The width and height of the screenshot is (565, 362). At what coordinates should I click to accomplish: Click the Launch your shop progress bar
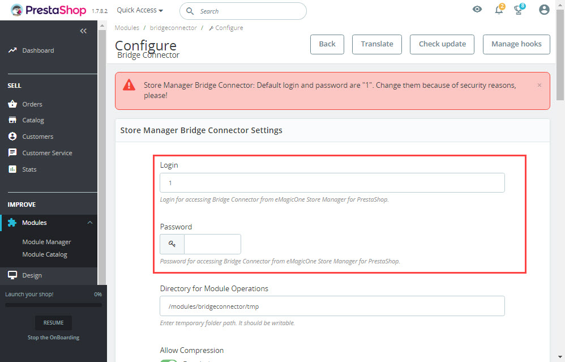coord(53,305)
